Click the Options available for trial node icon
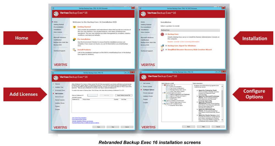 pos(165,101)
